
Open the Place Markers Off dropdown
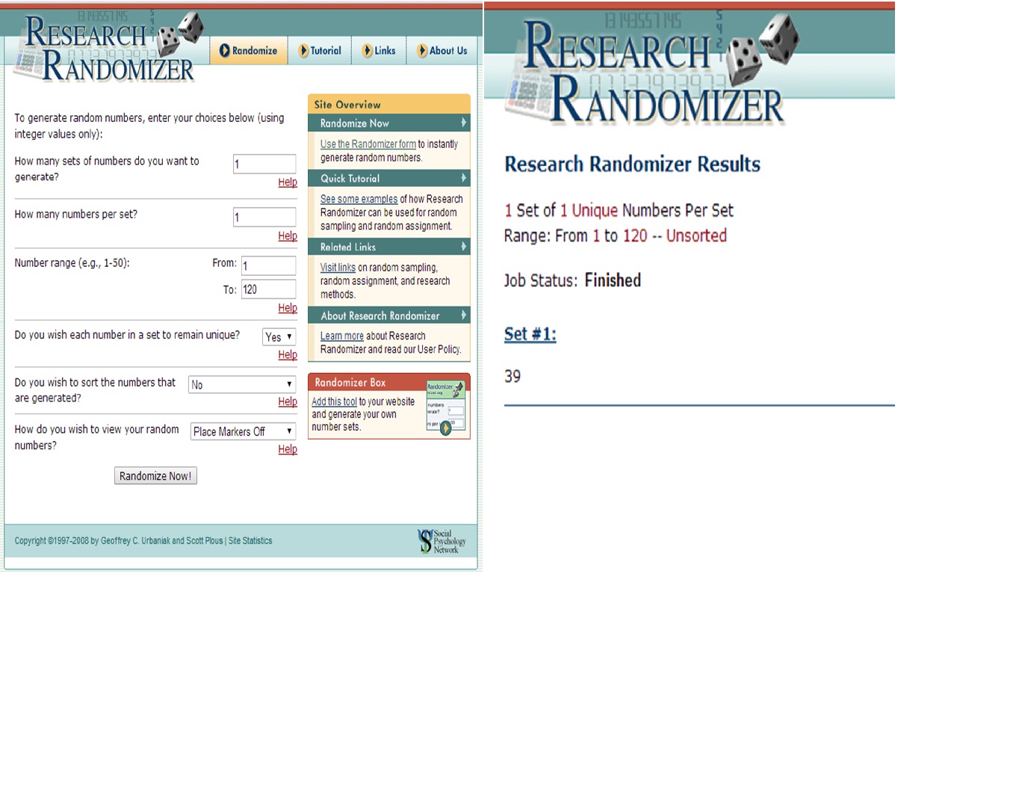[243, 431]
